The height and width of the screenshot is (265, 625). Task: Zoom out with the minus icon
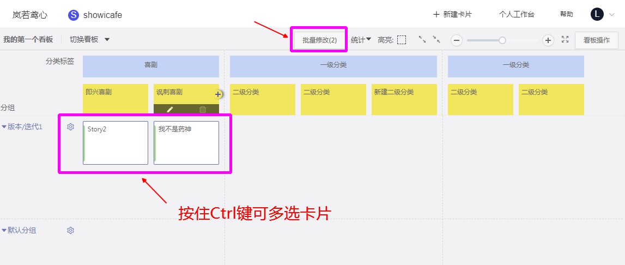(457, 40)
